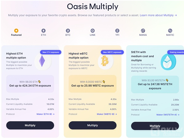Screen dimensions: 184x138
Task: Open Learn more about Multiply link
Action: [158, 15]
